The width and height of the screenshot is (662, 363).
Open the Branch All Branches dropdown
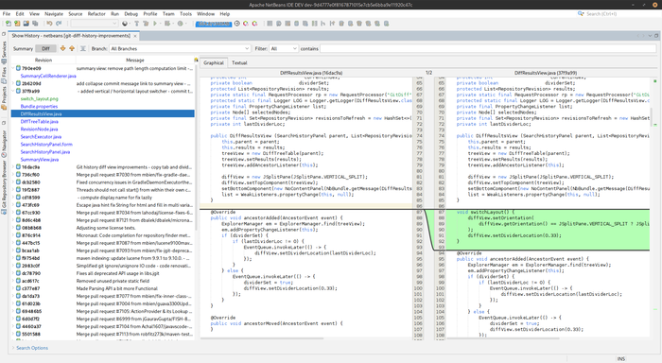180,48
